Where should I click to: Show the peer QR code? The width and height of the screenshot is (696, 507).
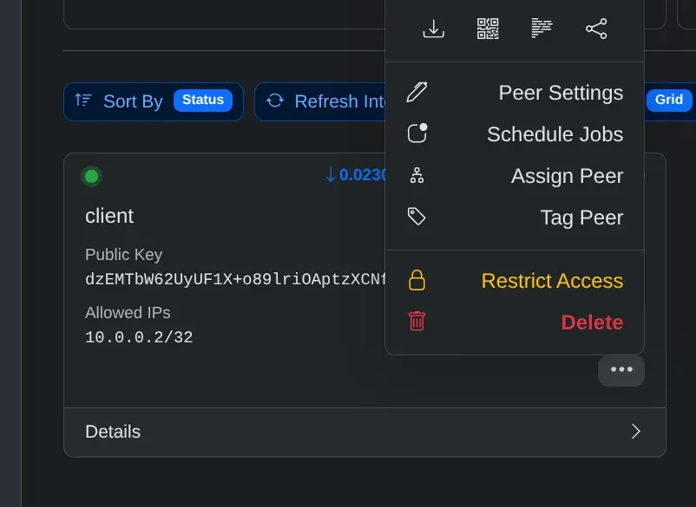tap(488, 29)
